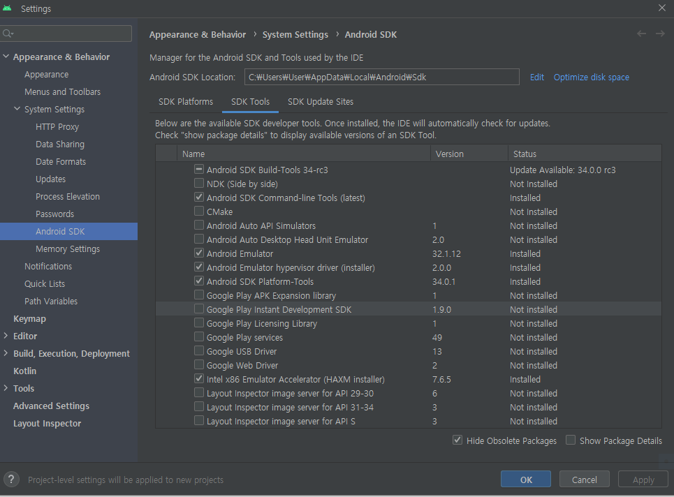Close the Settings dialog
Screen dimensions: 674x497
662,8
